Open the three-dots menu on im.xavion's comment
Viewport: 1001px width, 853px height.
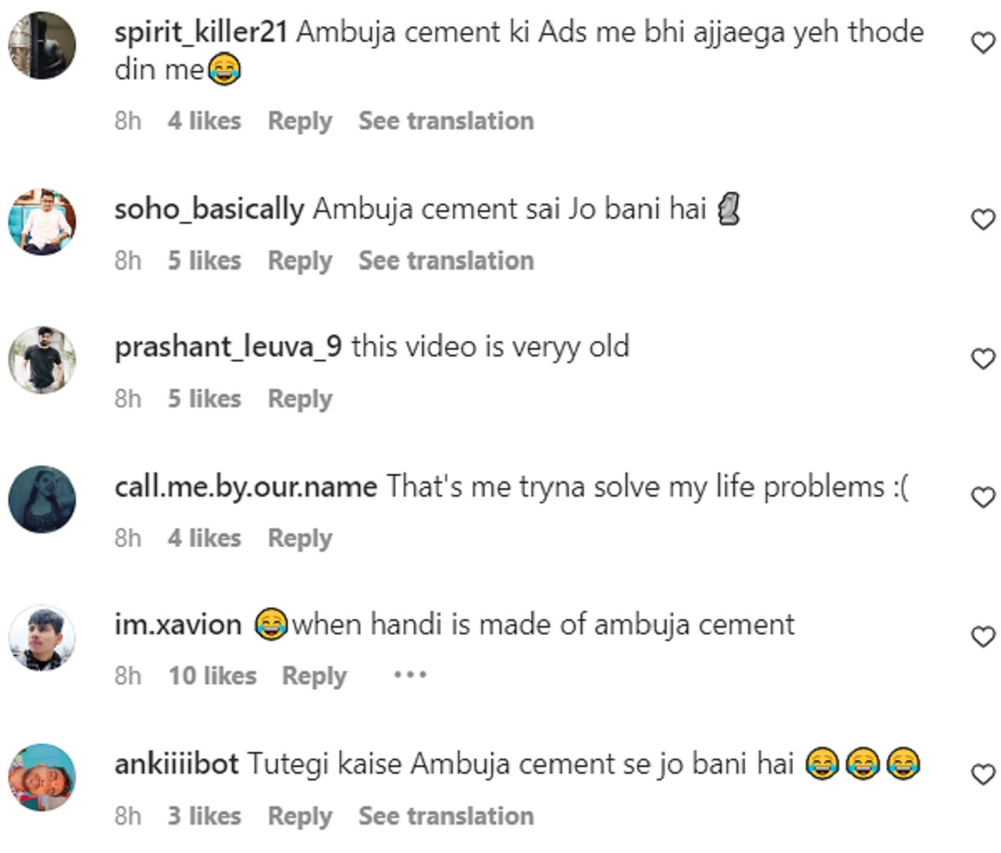click(x=410, y=674)
